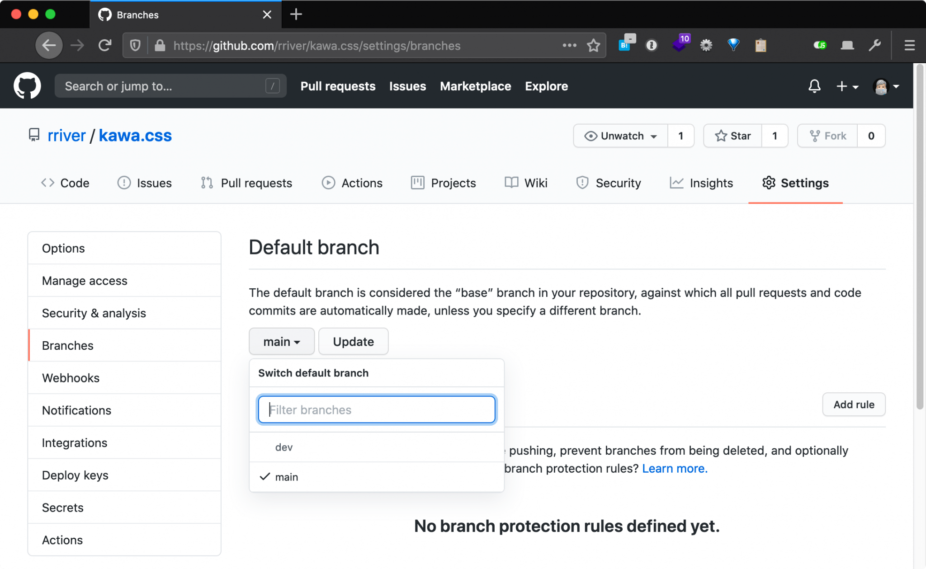This screenshot has width=926, height=569.
Task: Star the kawa.css repository
Action: (x=732, y=136)
